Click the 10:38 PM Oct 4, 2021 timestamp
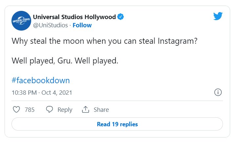This screenshot has height=146, width=240. point(42,93)
